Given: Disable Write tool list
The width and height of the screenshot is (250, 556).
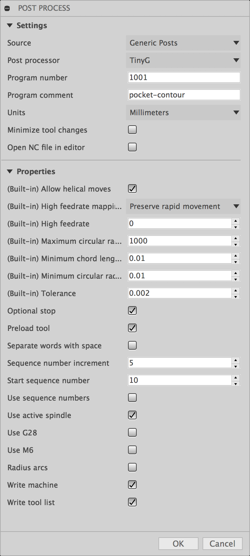Looking at the screenshot, I should pyautogui.click(x=132, y=502).
